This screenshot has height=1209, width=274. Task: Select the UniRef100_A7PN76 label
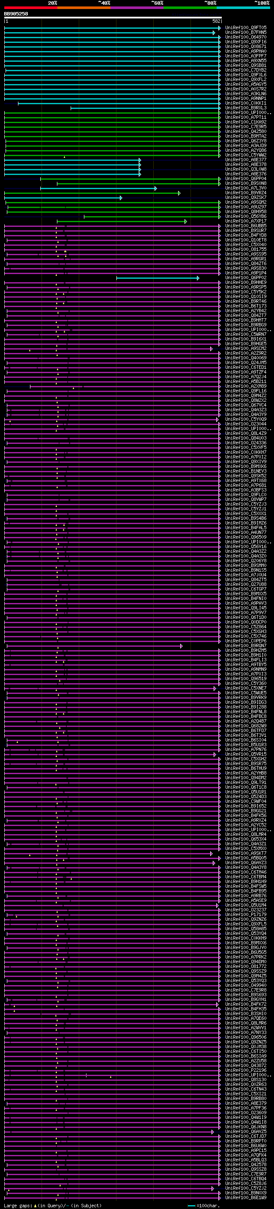point(246,750)
